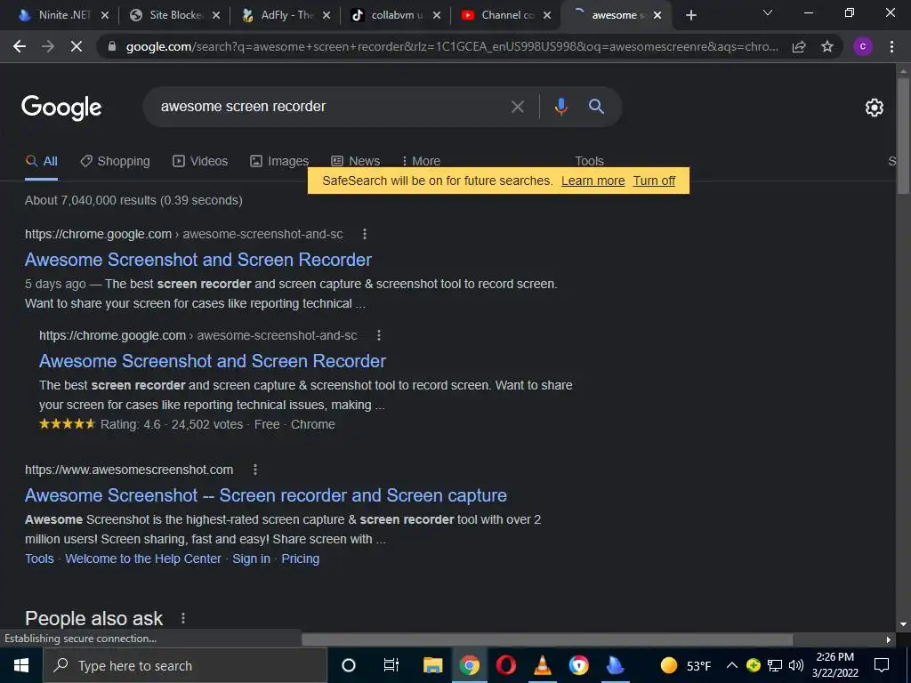The height and width of the screenshot is (683, 911).
Task: Click the Google logo
Action: tap(61, 108)
